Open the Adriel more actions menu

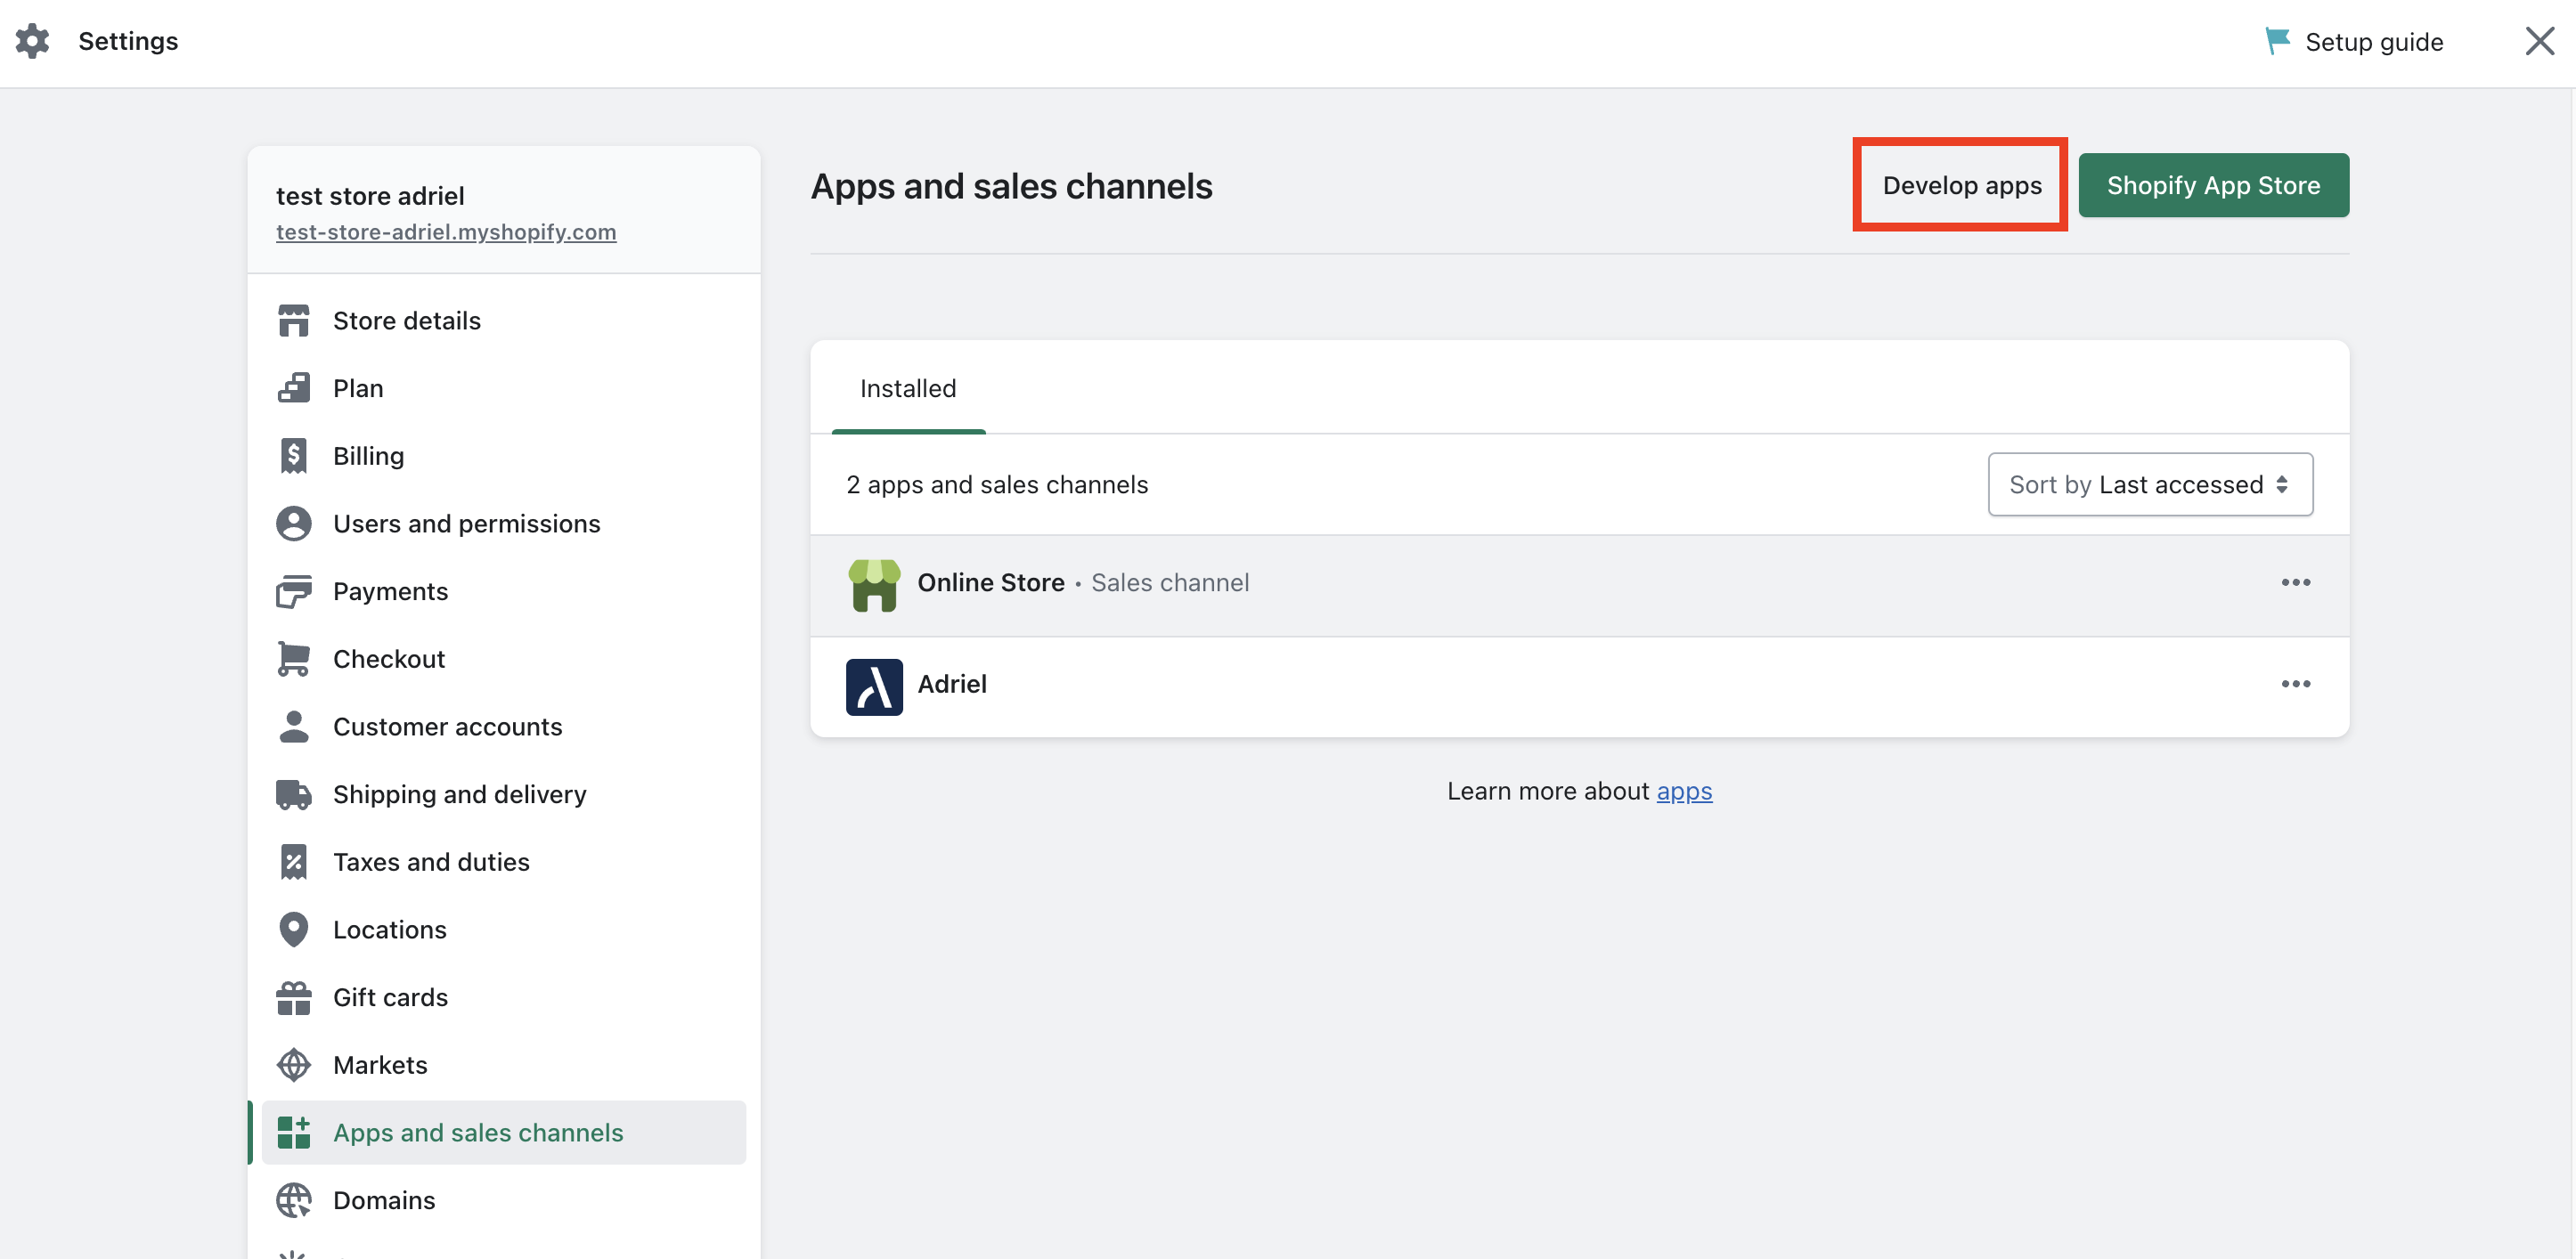[x=2295, y=685]
